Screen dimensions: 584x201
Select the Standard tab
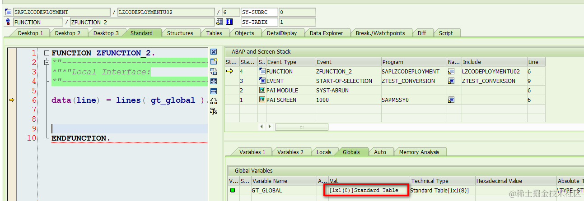click(x=141, y=33)
